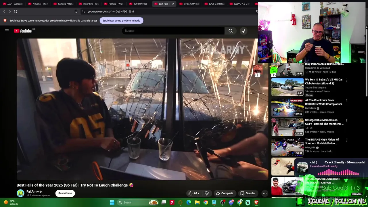Click Compartir share button
The width and height of the screenshot is (368, 207).
225,193
